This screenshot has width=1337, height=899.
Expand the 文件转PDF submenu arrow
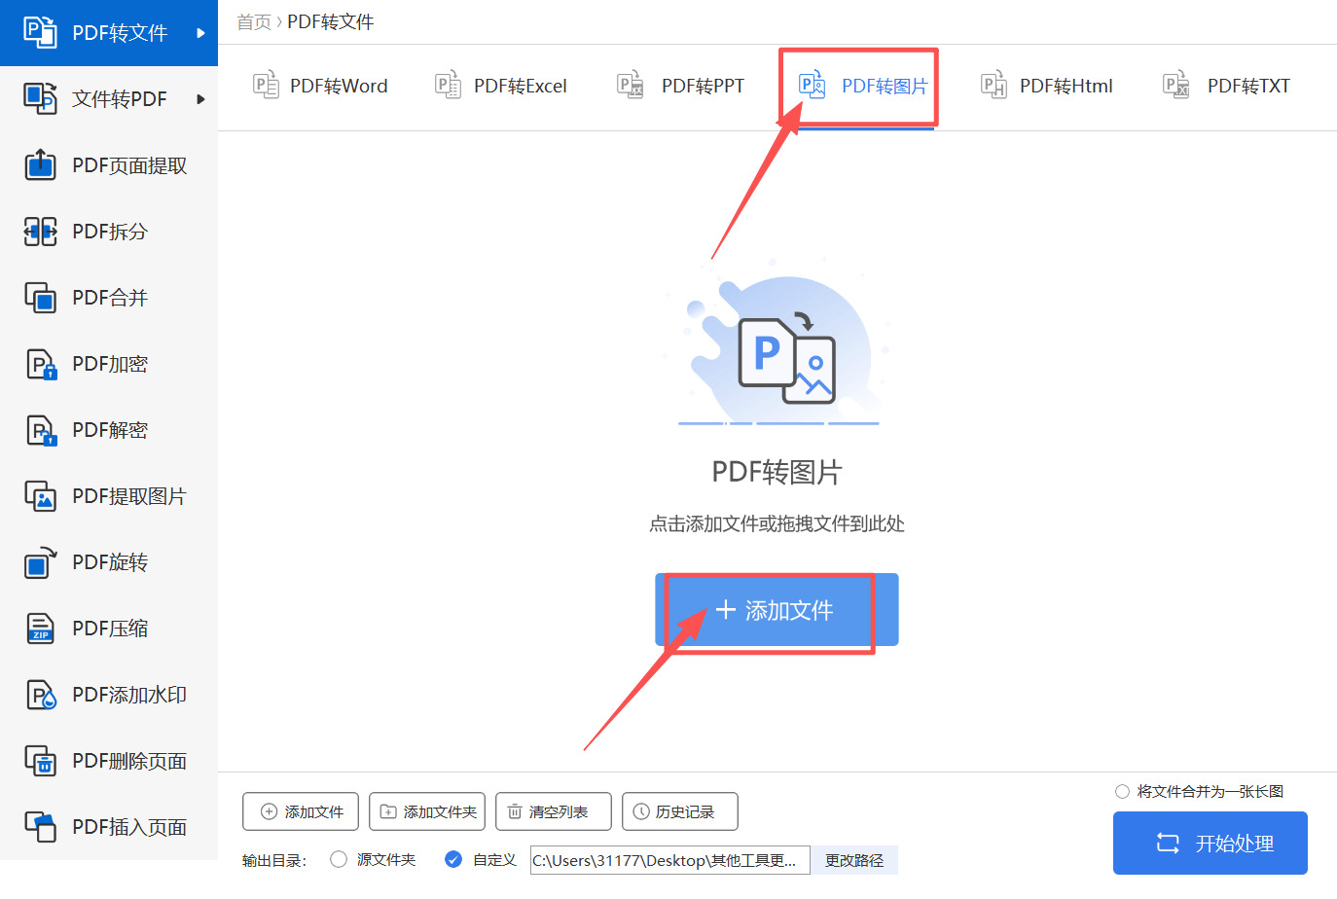[200, 99]
